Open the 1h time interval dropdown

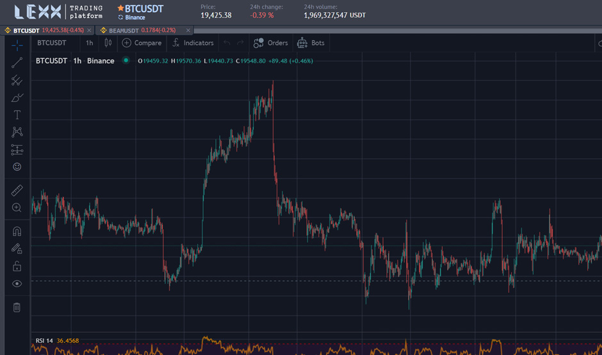tap(89, 43)
